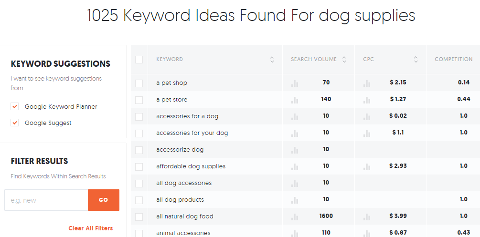Sort results by CPC arrows
The width and height of the screenshot is (480, 237).
point(416,59)
